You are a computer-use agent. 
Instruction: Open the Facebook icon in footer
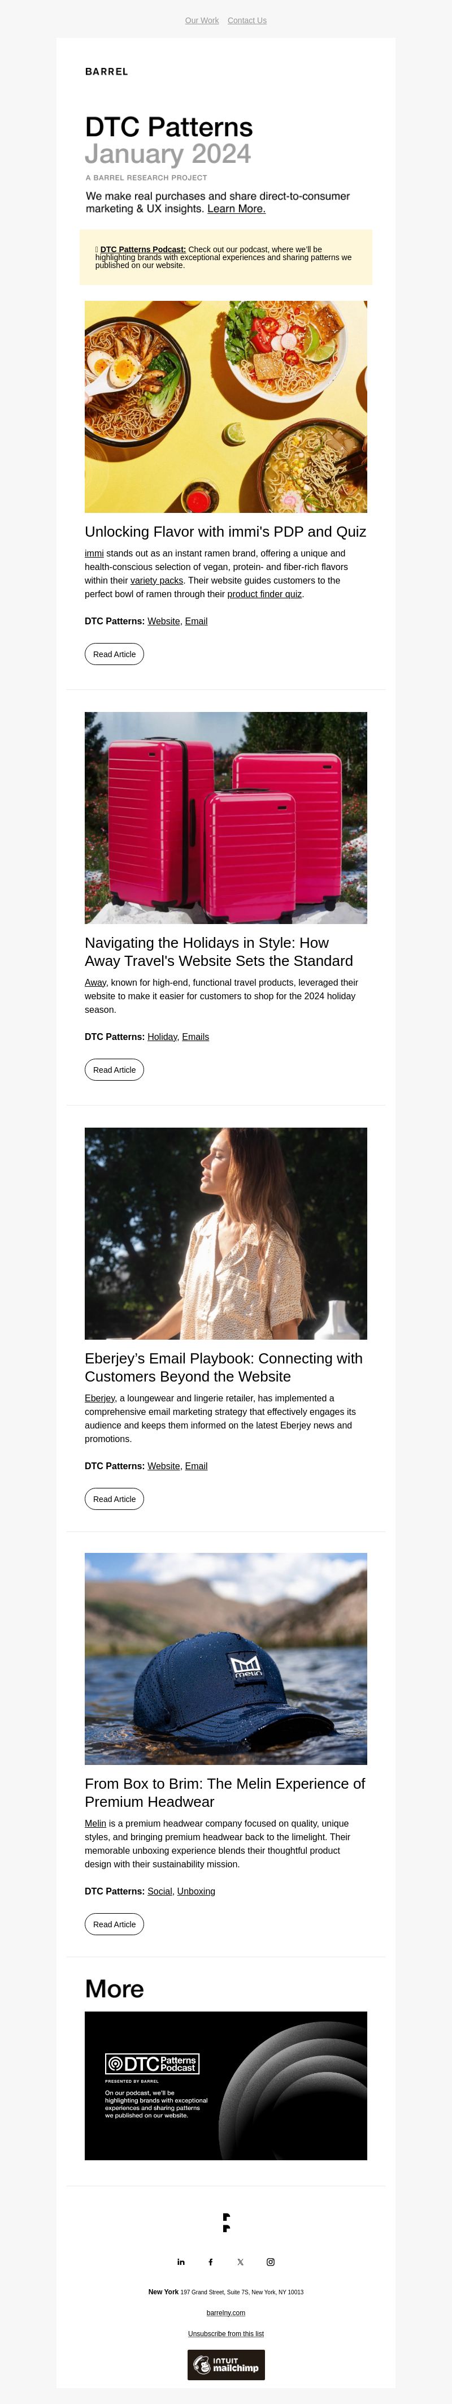(x=211, y=2261)
